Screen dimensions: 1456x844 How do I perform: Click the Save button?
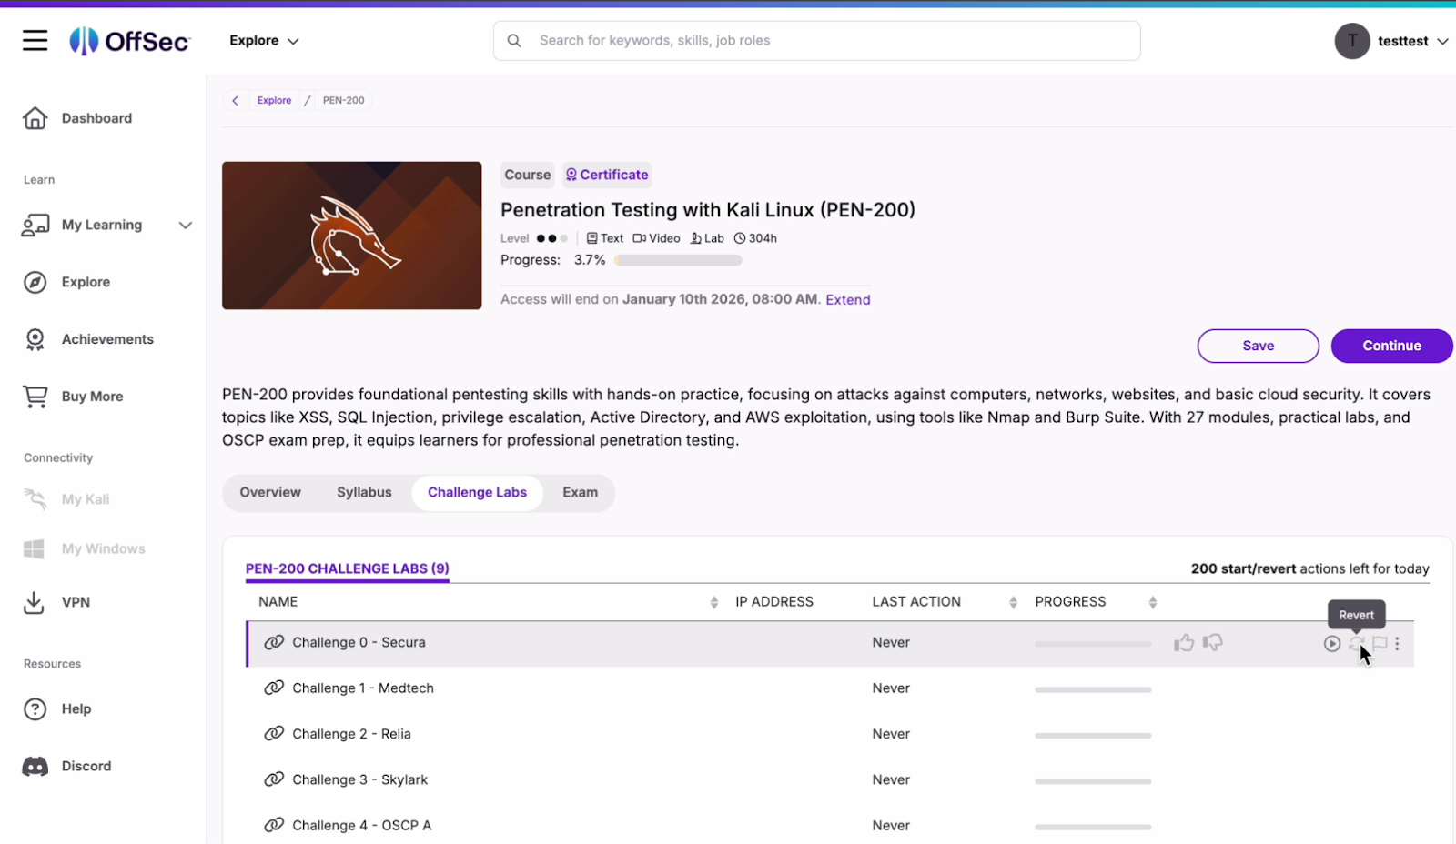(x=1258, y=346)
